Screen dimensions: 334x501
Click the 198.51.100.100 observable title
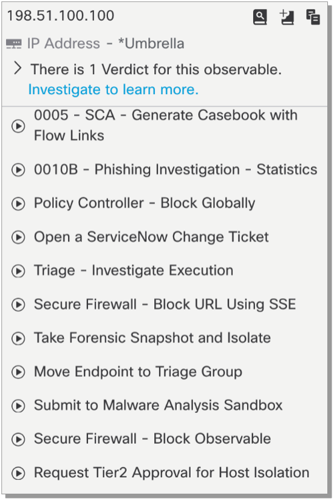tap(61, 16)
